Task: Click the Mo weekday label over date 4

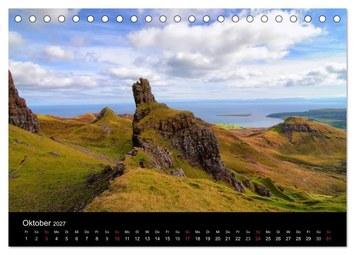Action: tap(57, 232)
